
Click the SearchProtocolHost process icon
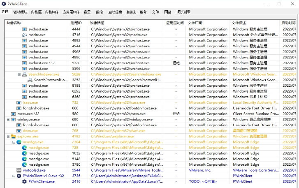click(30, 80)
